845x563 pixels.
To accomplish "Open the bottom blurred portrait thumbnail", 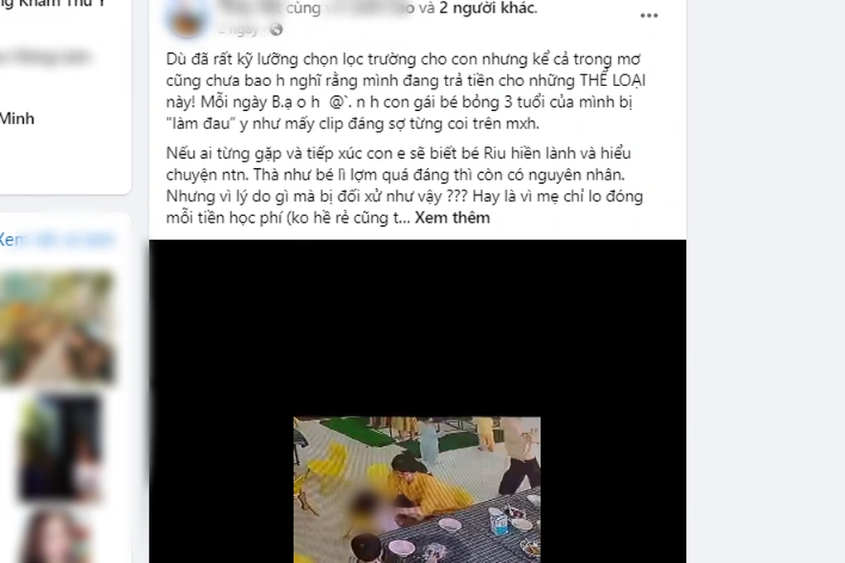I will [x=55, y=537].
